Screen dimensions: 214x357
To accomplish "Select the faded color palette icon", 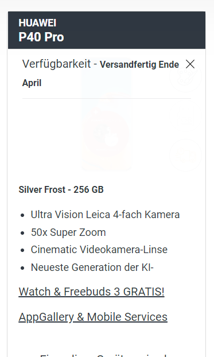I will pos(185,76).
